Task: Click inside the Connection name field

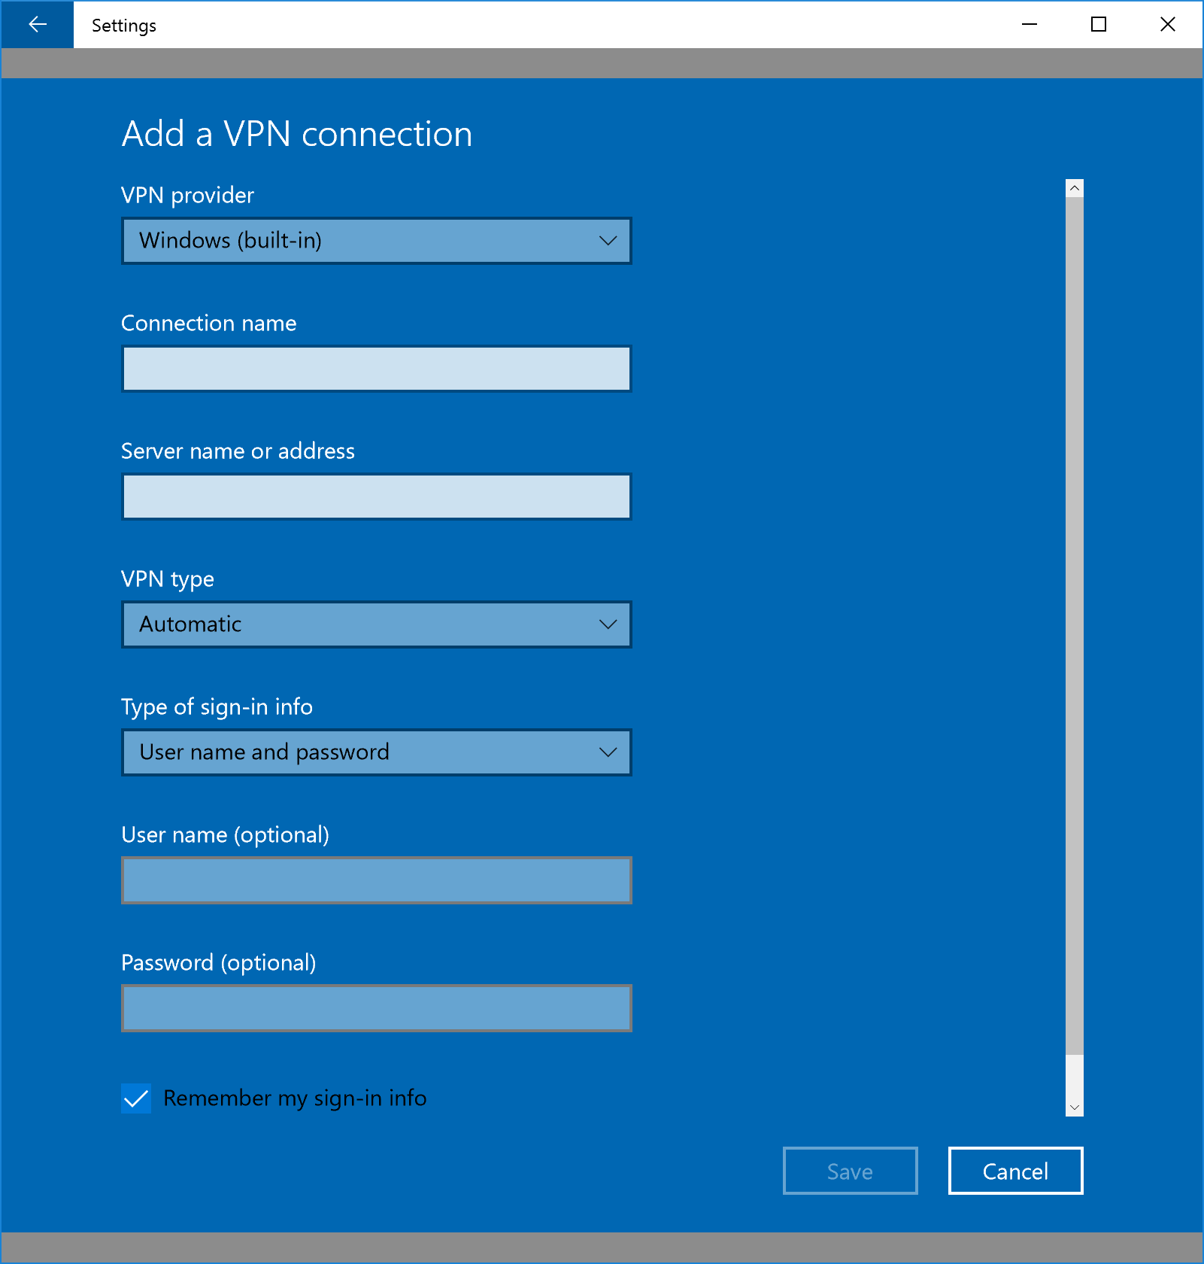Action: coord(376,369)
